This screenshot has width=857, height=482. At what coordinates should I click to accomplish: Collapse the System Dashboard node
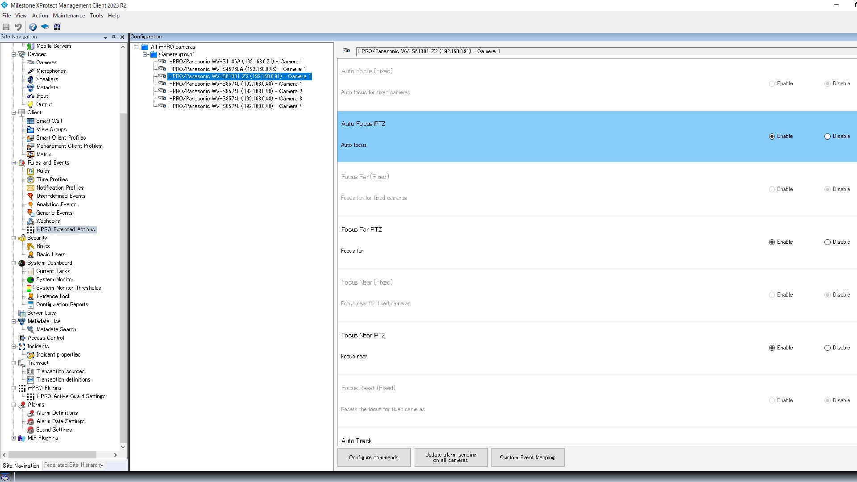point(13,263)
